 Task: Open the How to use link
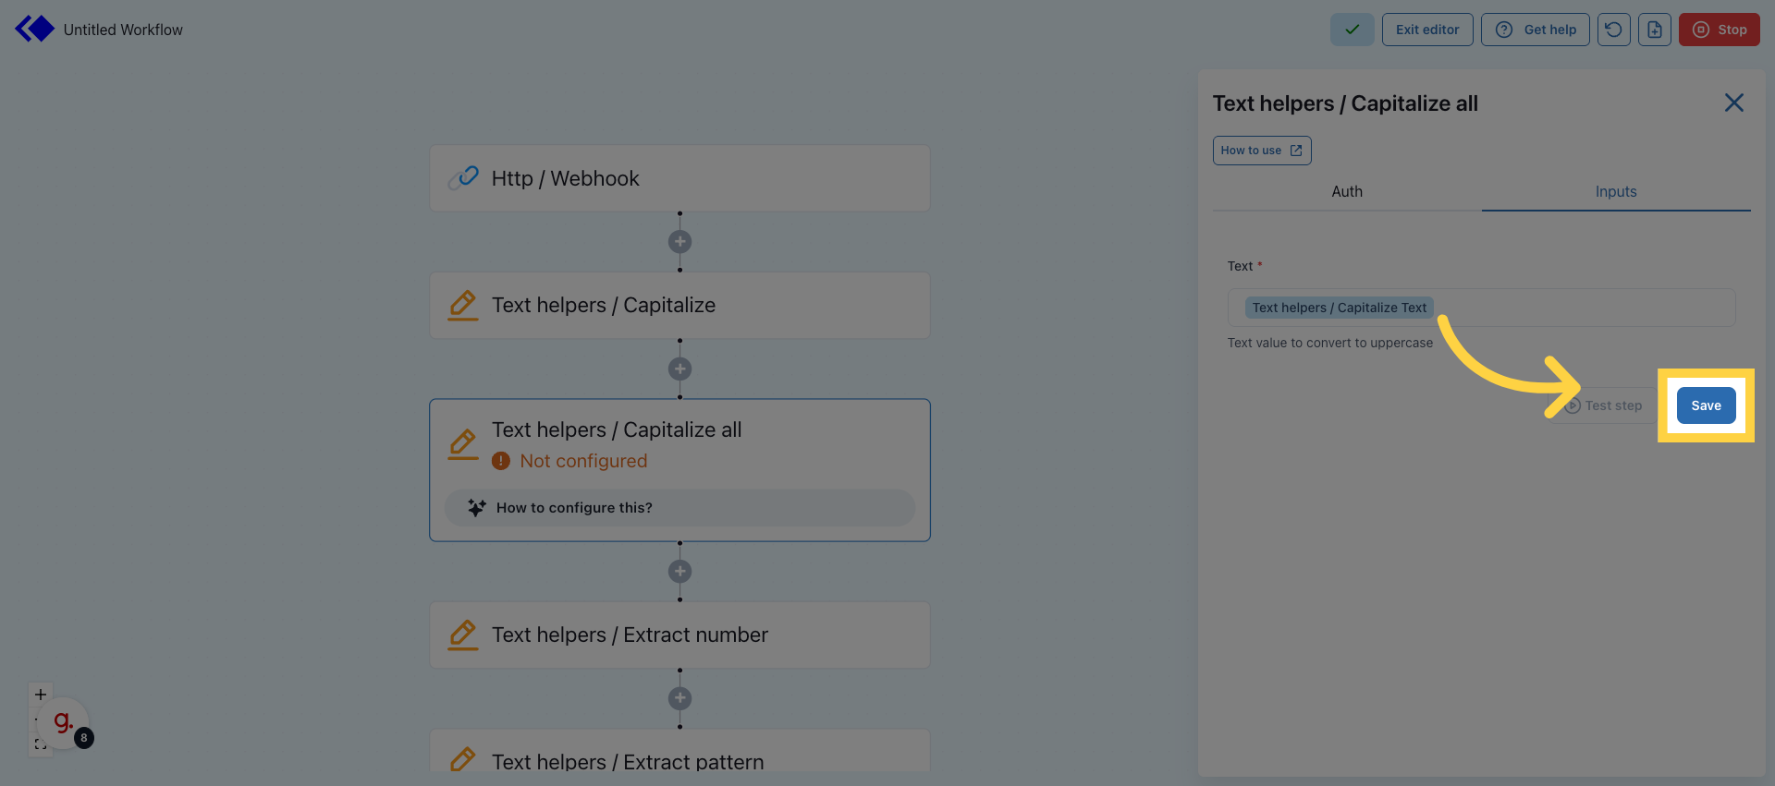click(1261, 151)
